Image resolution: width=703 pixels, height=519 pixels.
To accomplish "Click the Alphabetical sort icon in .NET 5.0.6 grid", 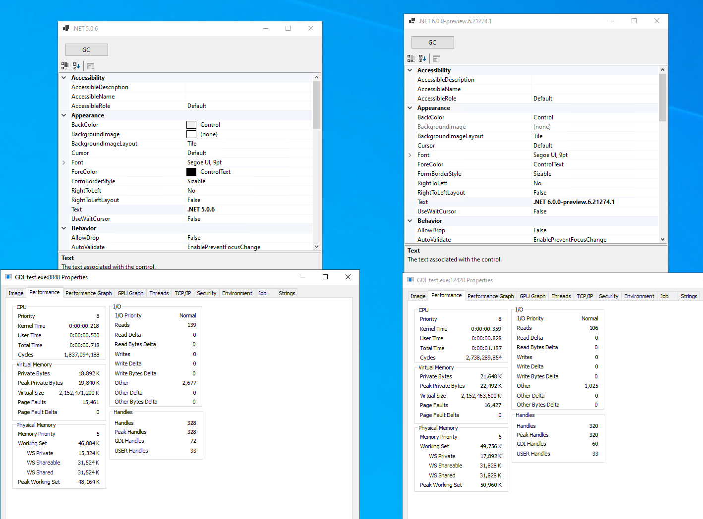I will coord(75,65).
